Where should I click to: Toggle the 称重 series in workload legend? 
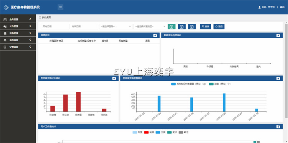point(137,132)
